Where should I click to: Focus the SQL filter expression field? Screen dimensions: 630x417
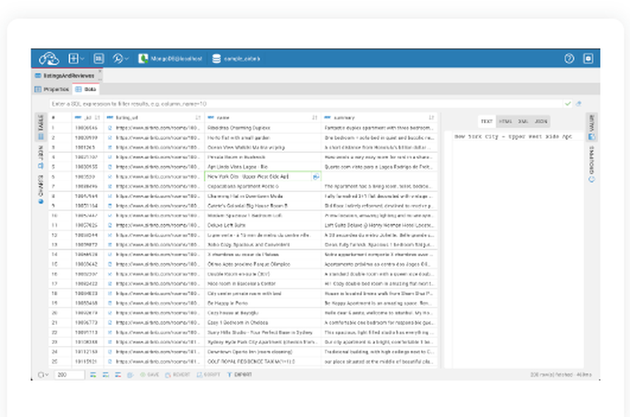tap(306, 104)
